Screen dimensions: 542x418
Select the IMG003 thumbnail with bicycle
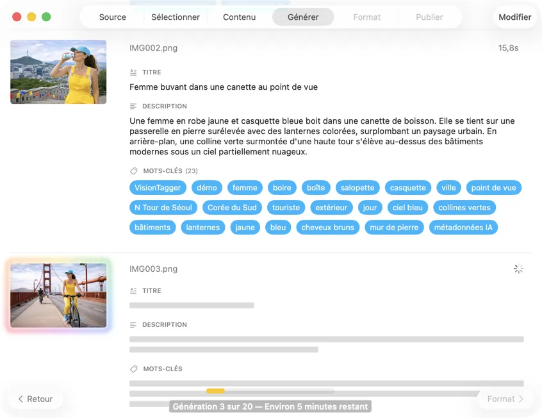point(58,296)
